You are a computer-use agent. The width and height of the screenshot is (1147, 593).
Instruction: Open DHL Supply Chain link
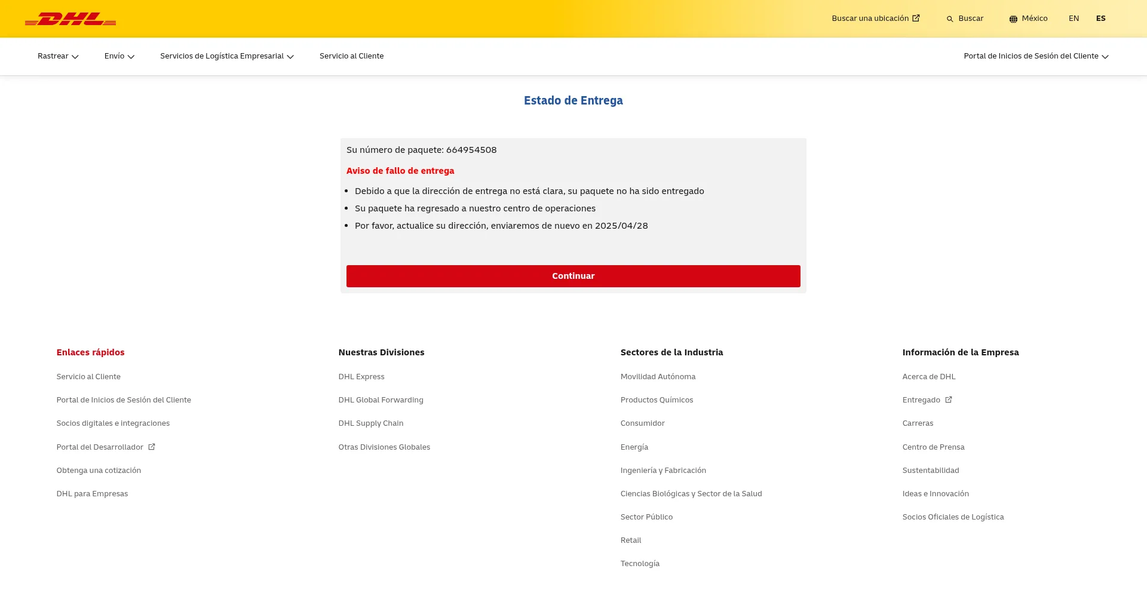[371, 423]
